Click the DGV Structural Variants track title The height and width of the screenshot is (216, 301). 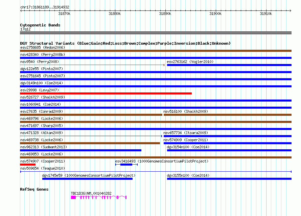[125, 43]
